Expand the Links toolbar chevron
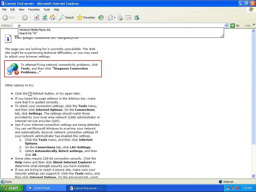 pos(254,24)
